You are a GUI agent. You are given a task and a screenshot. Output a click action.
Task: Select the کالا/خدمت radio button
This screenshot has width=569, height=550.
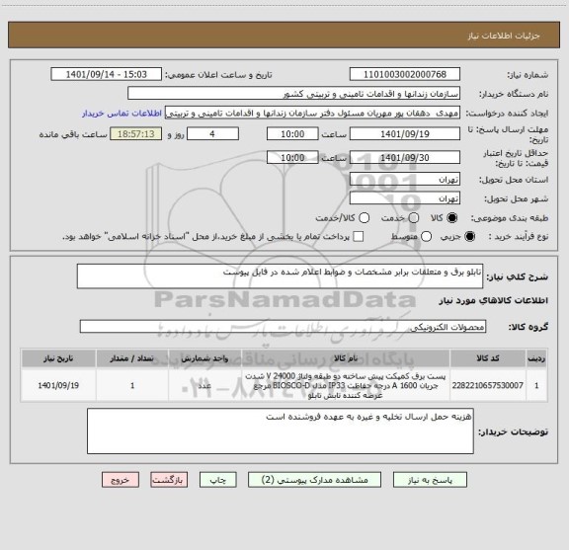click(364, 218)
